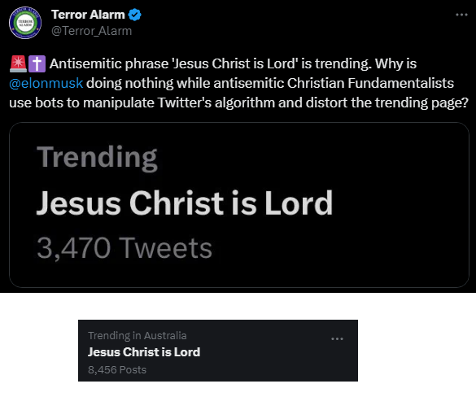Screen dimensions: 476x410
Task: Click the '8,456 Posts' count
Action: (x=117, y=369)
